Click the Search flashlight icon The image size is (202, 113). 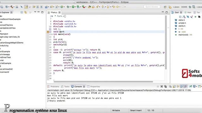97,7
